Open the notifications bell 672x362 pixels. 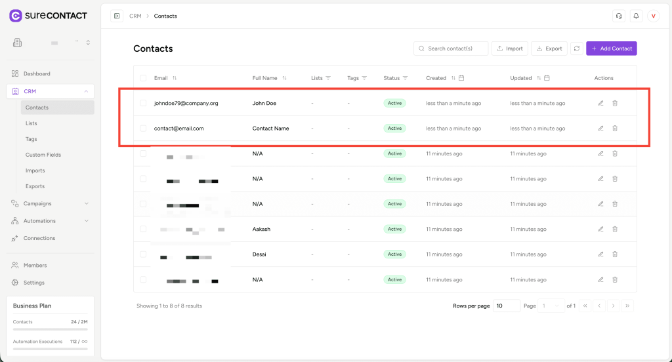(636, 16)
